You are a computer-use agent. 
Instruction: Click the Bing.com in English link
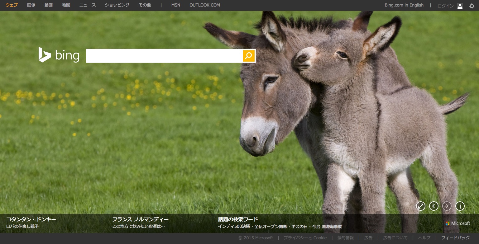coord(404,5)
